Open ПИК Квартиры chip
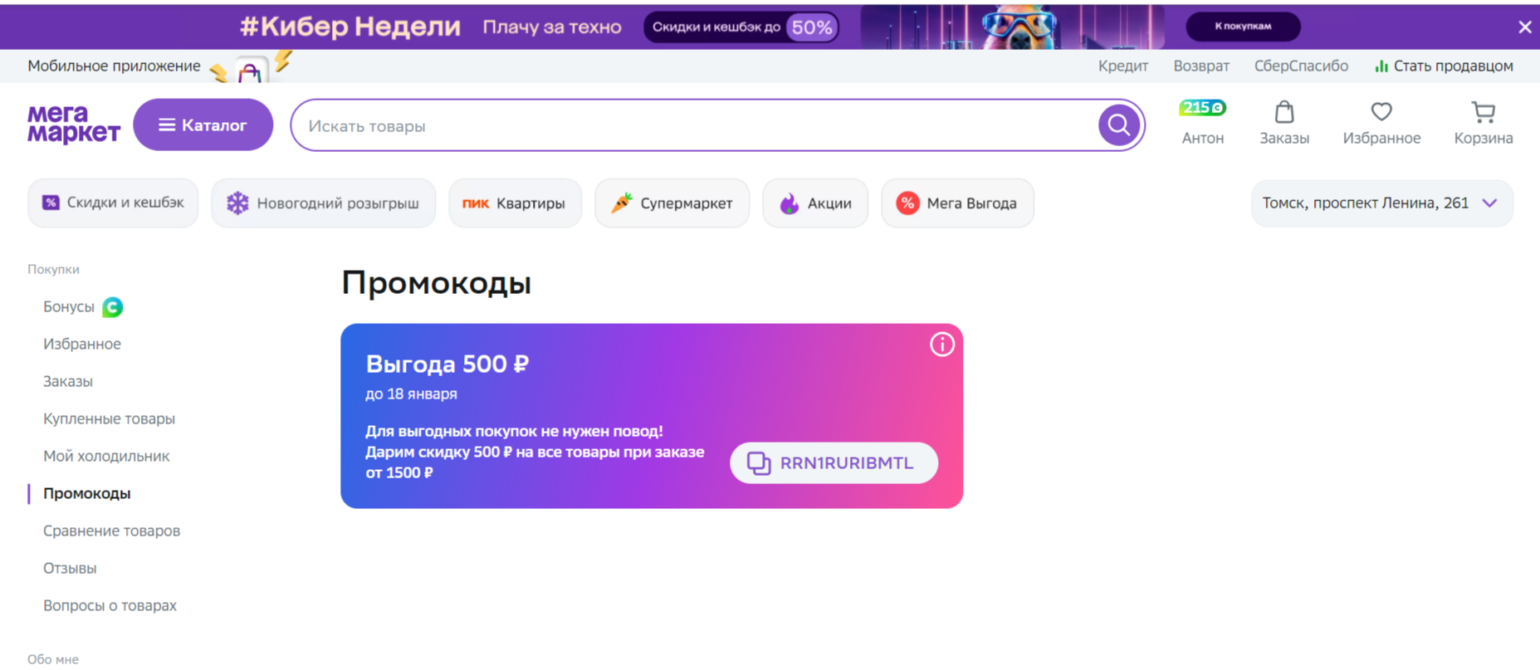The image size is (1540, 670). [515, 203]
